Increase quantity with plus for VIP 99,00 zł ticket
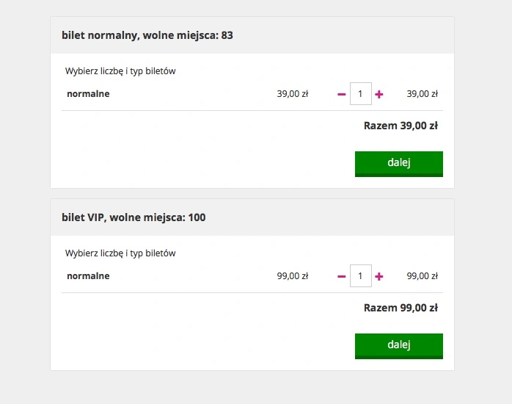The width and height of the screenshot is (512, 404). click(x=379, y=276)
